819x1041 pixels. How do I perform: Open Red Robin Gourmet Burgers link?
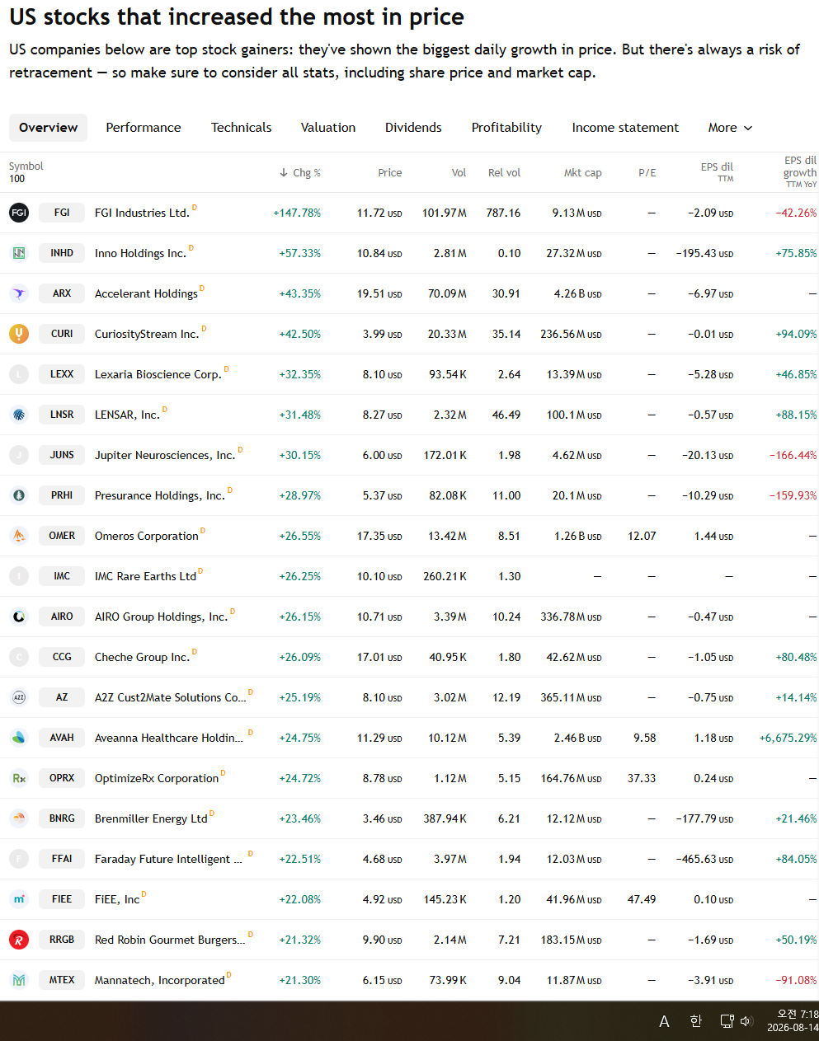coord(170,940)
